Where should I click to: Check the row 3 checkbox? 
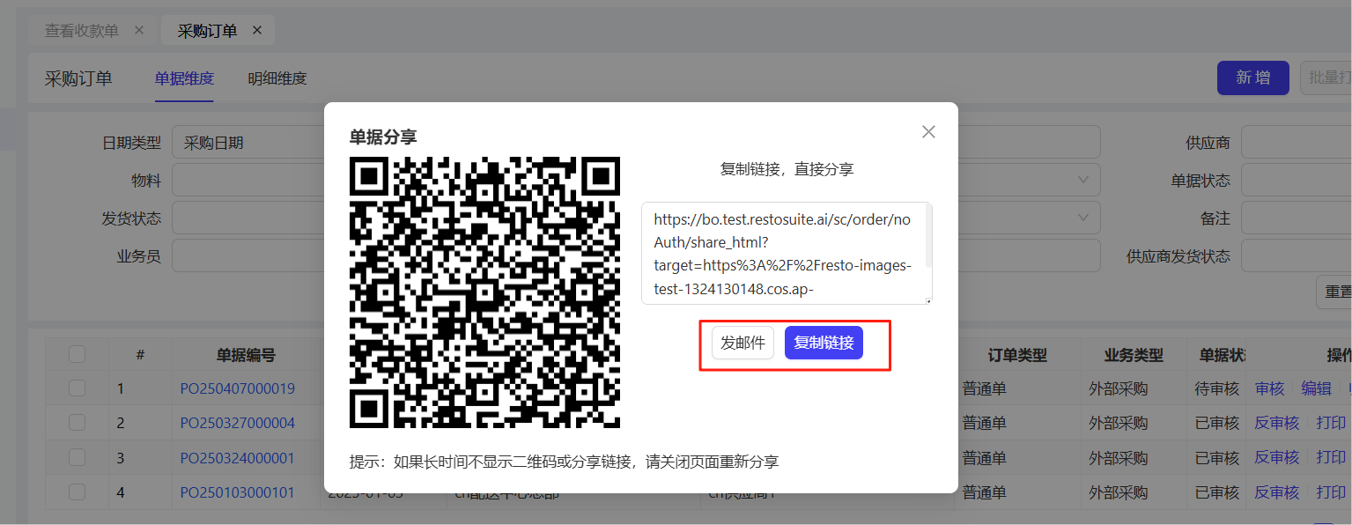(x=78, y=457)
